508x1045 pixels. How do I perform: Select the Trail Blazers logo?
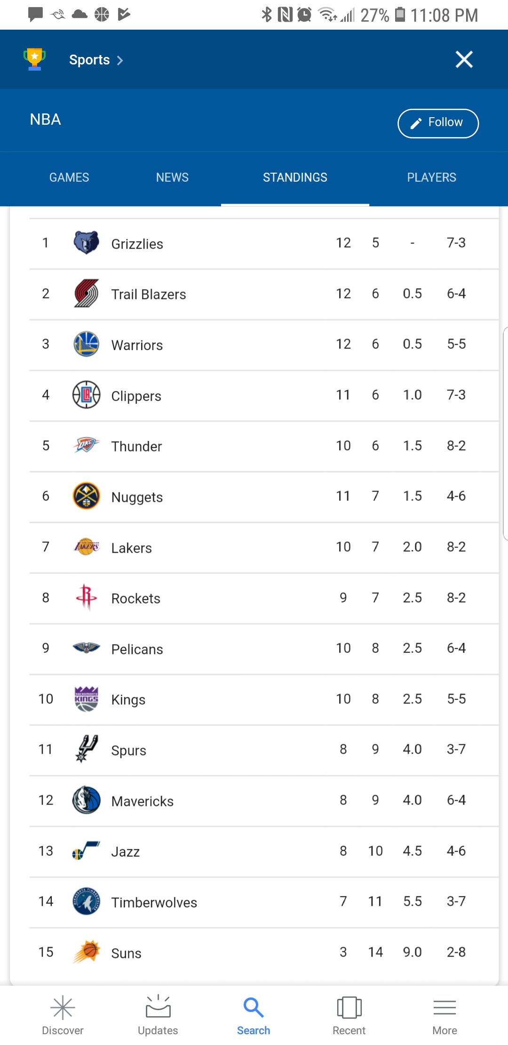(85, 293)
